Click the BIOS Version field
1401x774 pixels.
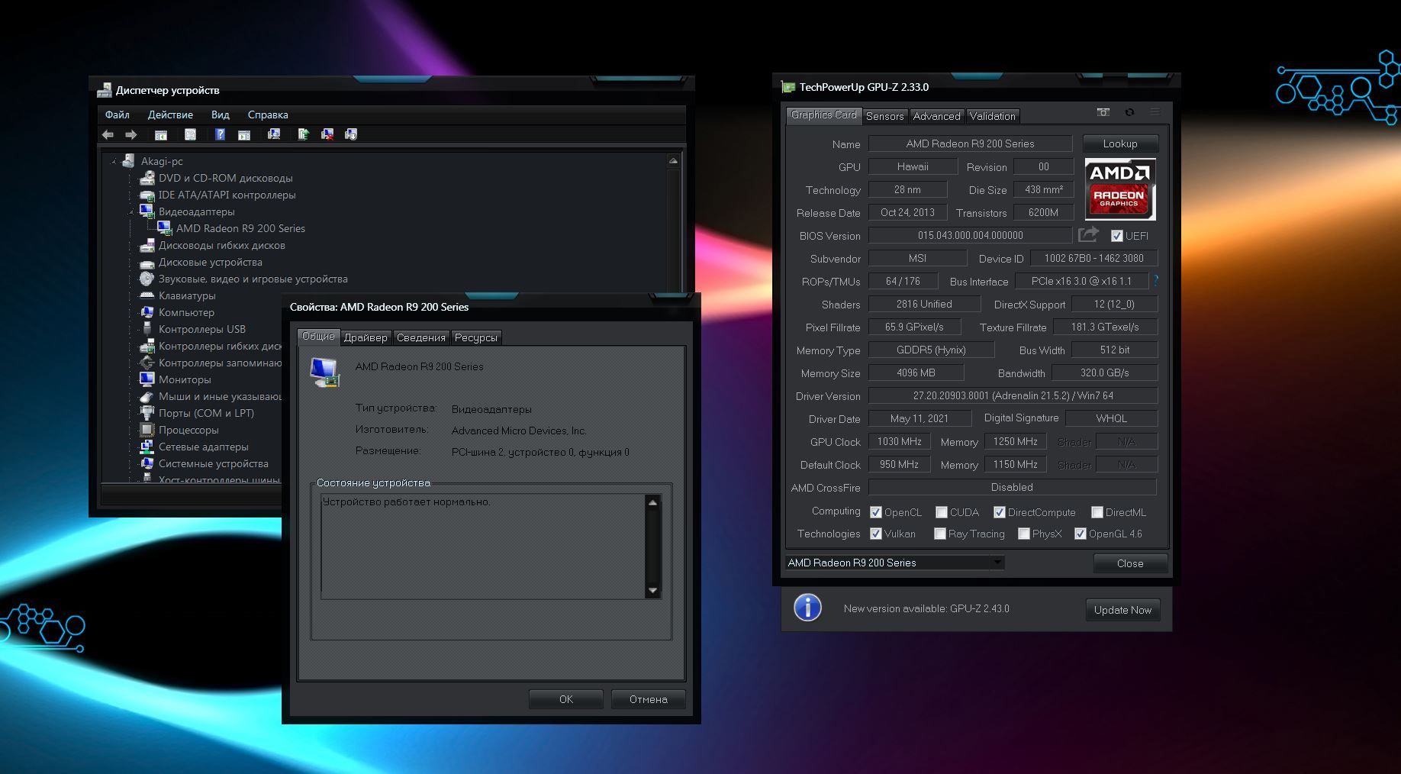[970, 235]
